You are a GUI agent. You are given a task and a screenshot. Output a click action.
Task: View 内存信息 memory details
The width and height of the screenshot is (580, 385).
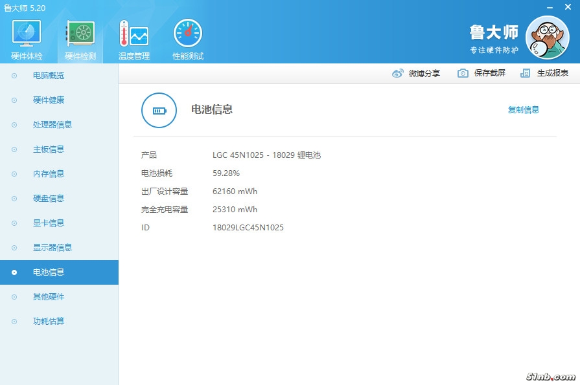(49, 174)
